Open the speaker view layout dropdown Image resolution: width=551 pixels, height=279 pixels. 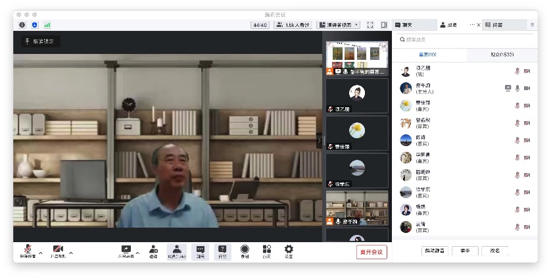click(x=339, y=25)
